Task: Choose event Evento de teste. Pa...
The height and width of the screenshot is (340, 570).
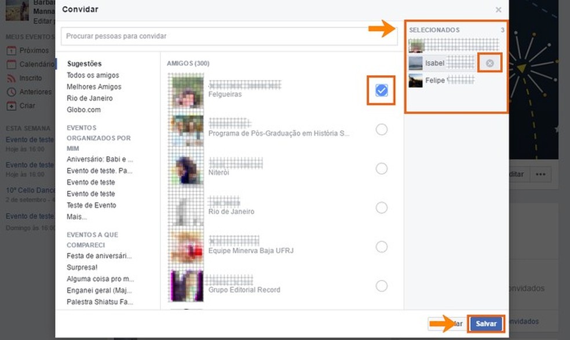Action: (x=99, y=171)
